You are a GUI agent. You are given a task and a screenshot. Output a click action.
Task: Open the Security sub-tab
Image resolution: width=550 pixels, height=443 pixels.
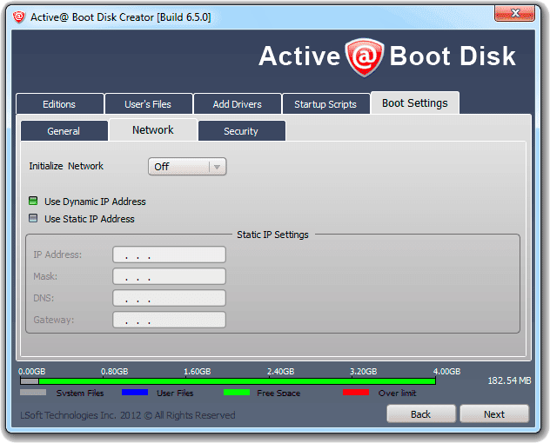click(241, 131)
